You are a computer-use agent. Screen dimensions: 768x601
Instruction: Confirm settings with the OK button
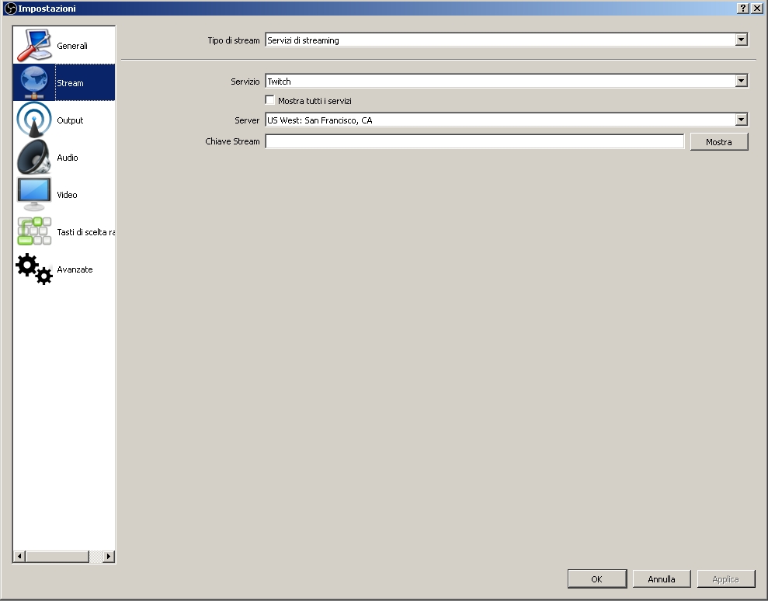coord(597,579)
